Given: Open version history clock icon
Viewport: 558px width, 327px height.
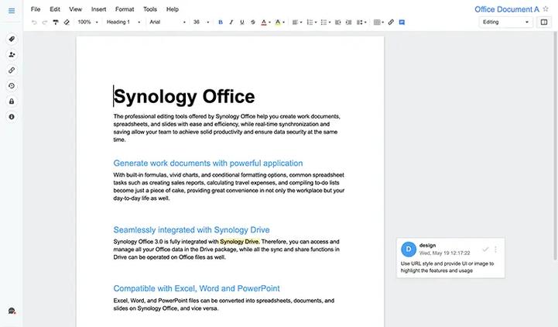Looking at the screenshot, I should coord(12,86).
